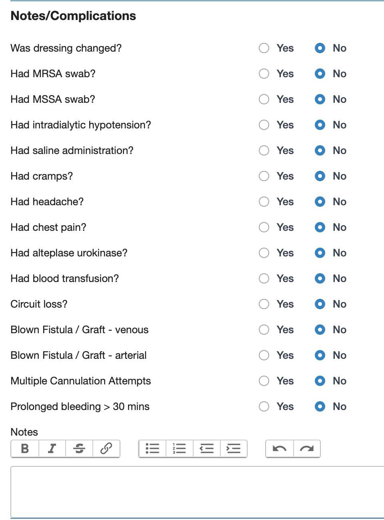This screenshot has width=384, height=520.
Task: Select Yes for 'Was dressing changed?'
Action: pos(264,48)
